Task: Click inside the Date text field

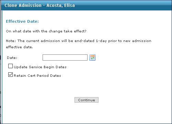Action: click(65, 58)
